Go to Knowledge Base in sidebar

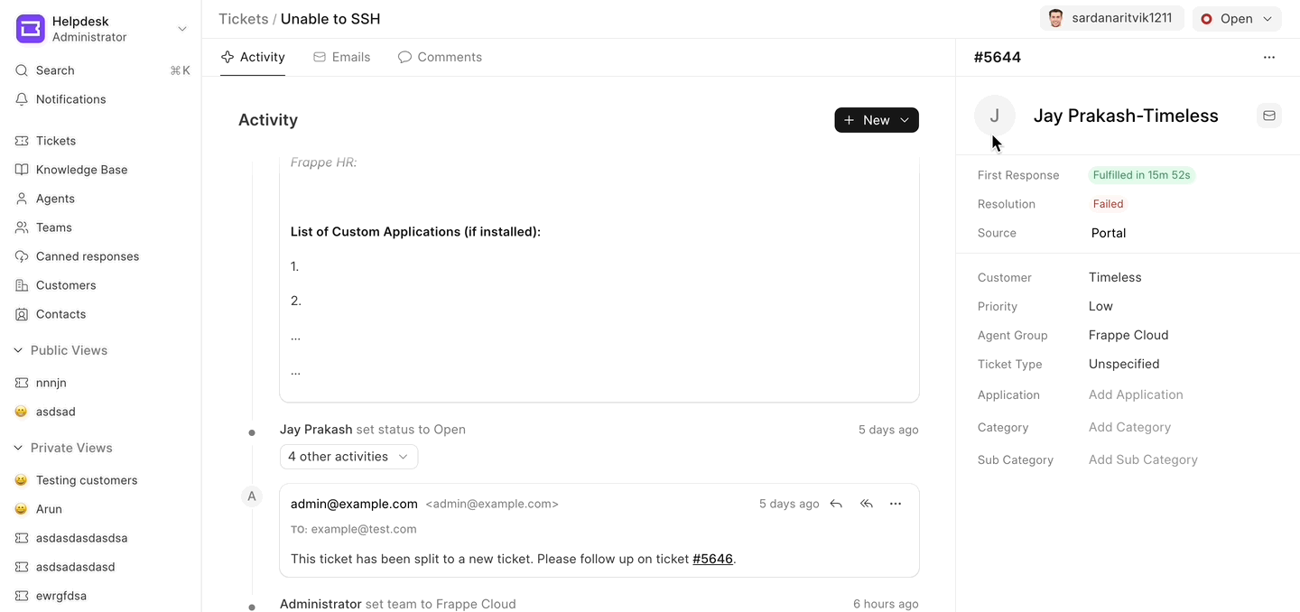pyautogui.click(x=81, y=170)
